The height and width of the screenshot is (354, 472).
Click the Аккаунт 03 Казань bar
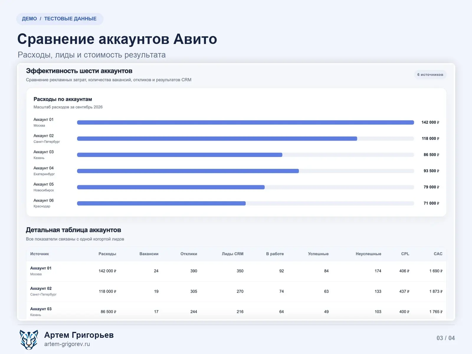tap(180, 155)
